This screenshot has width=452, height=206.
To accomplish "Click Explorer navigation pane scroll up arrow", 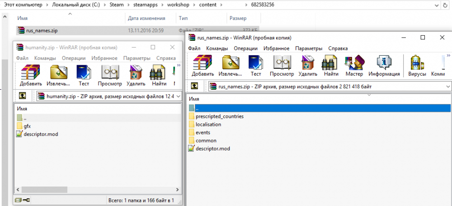I will pos(5,17).
